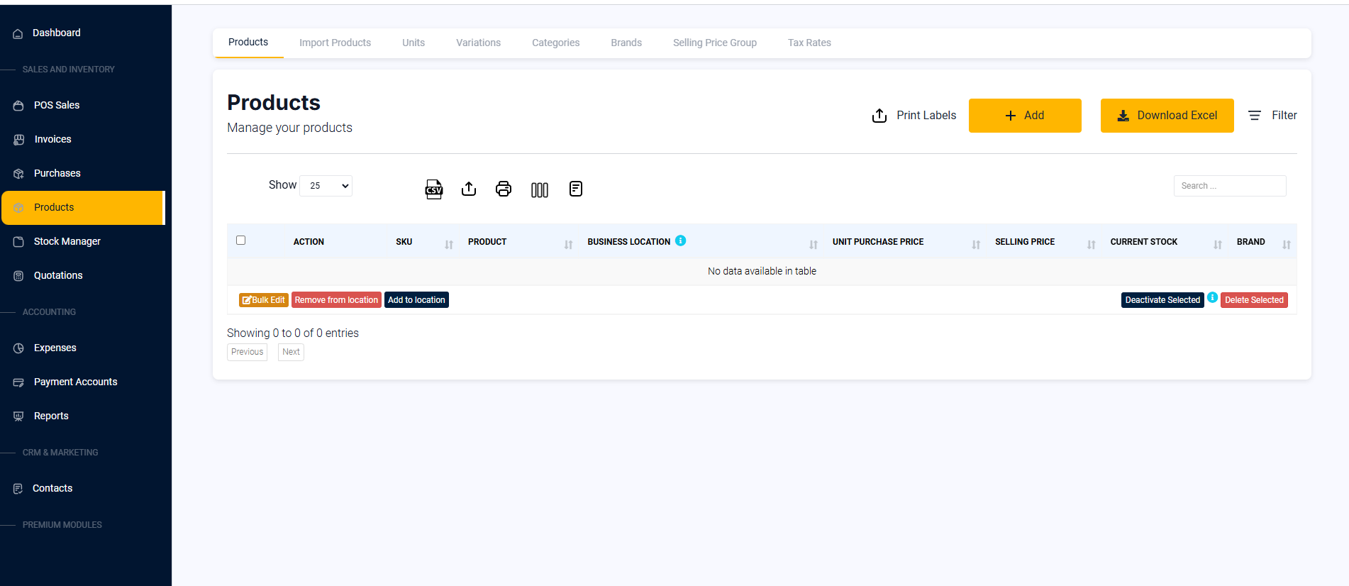Open the Filter icon panel
Viewport: 1349px width, 586px height.
[x=1255, y=116]
